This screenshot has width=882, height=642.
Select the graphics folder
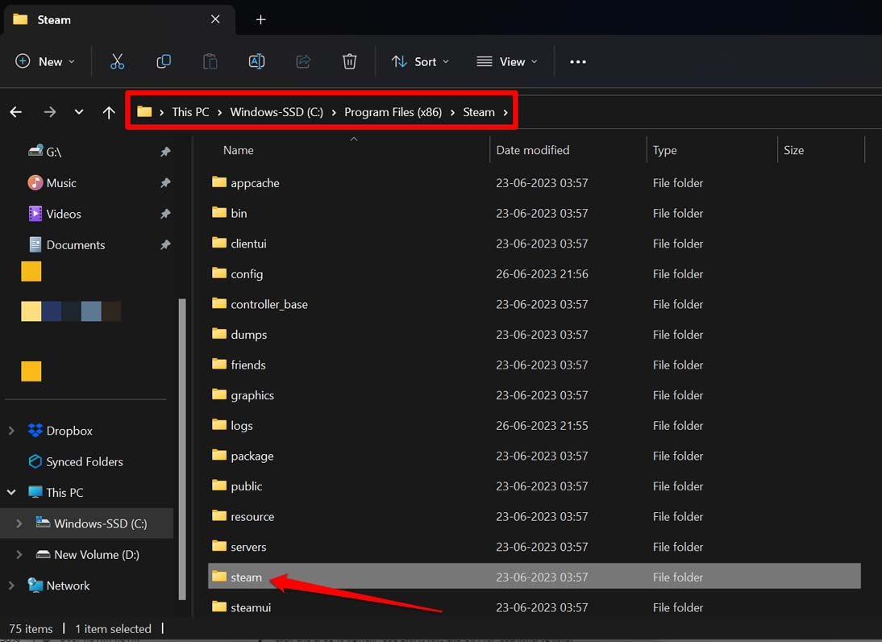[x=535, y=395]
